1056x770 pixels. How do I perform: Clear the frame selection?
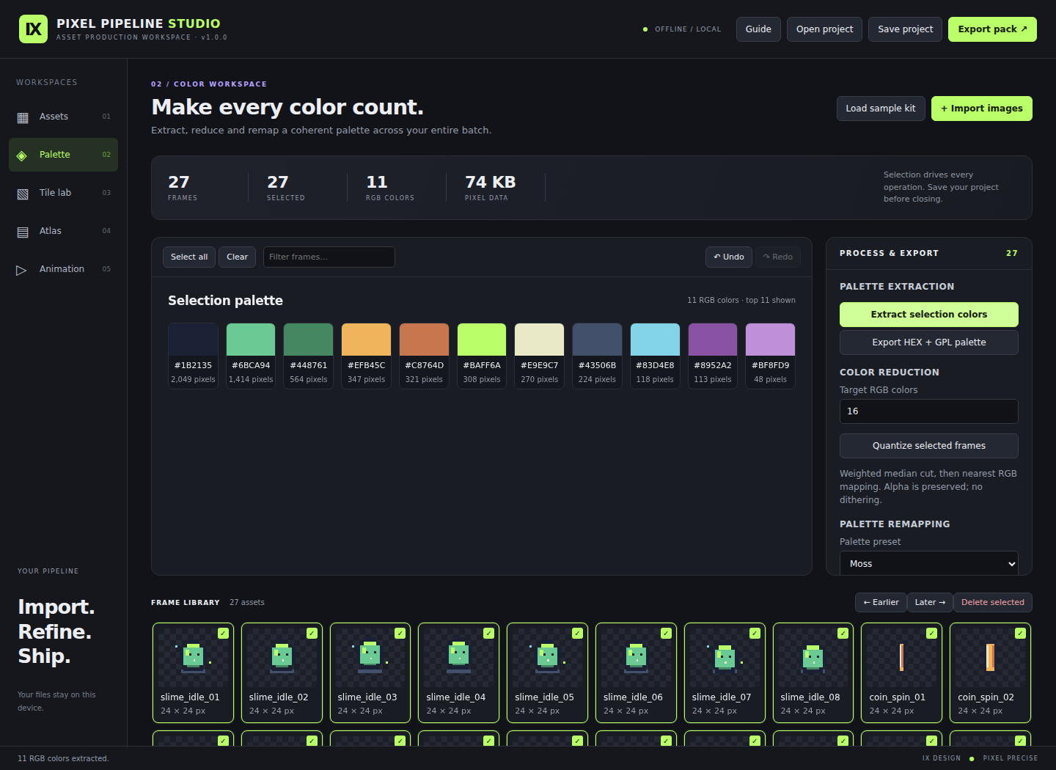pos(237,257)
